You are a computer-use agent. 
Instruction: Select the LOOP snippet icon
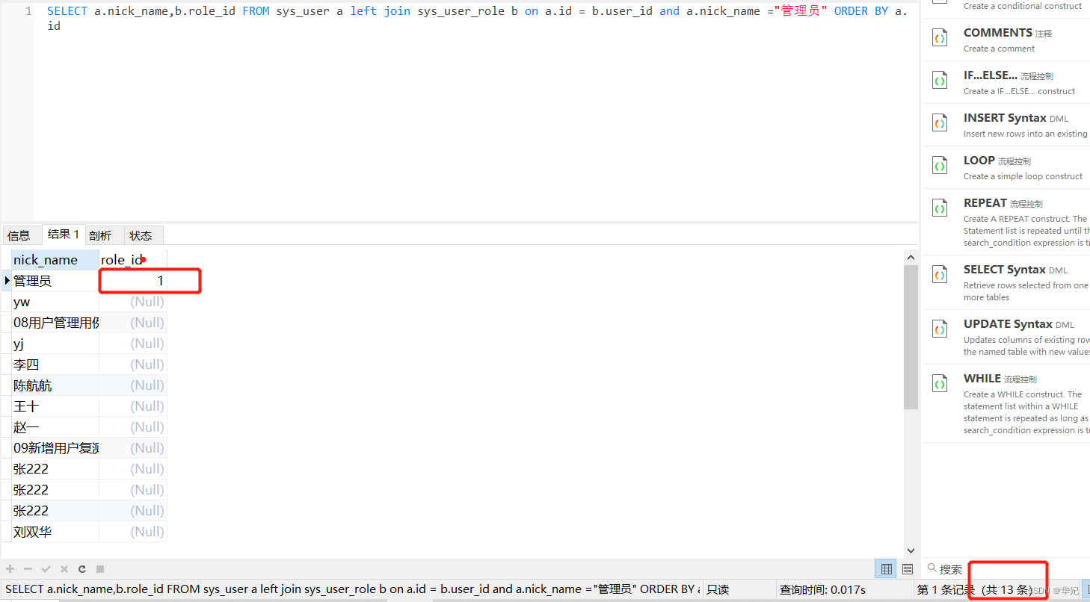click(940, 166)
